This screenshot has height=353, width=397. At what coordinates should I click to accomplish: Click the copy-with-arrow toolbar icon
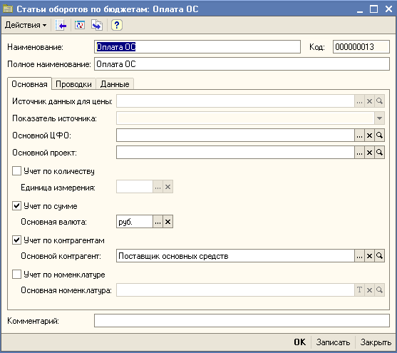(97, 25)
